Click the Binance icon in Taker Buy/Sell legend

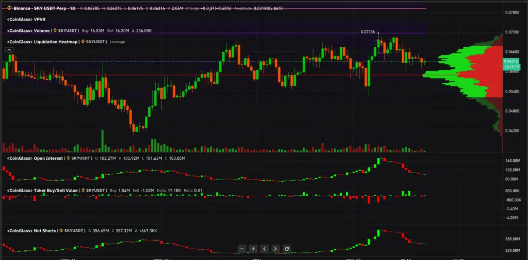pyautogui.click(x=83, y=191)
